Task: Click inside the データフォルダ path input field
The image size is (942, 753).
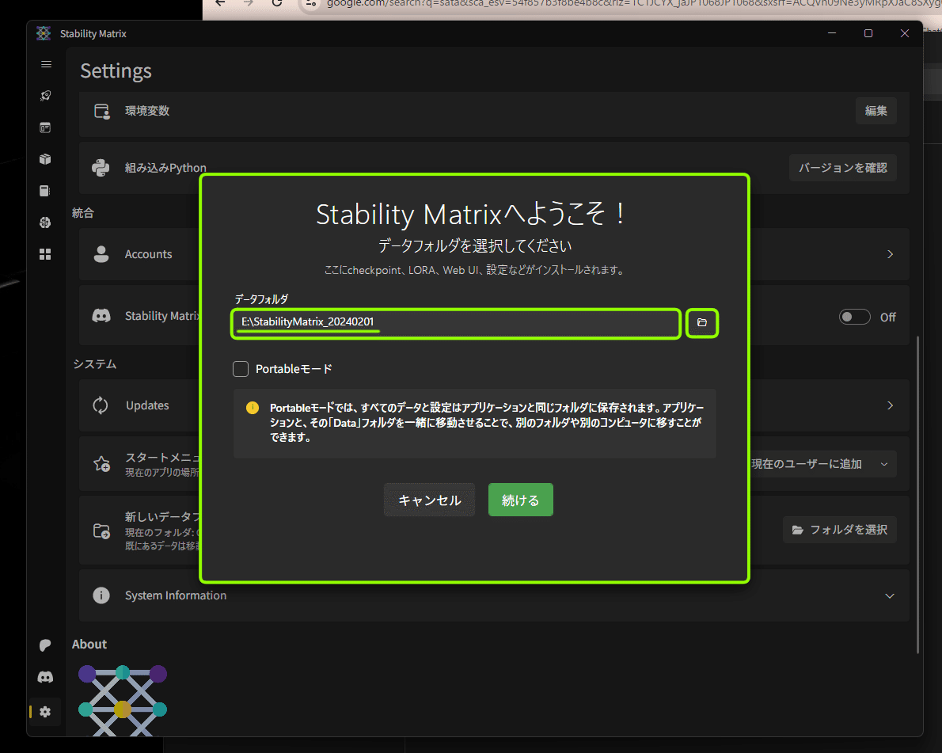Action: tap(455, 323)
